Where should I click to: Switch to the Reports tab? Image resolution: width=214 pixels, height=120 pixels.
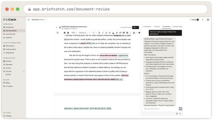[x=157, y=26]
